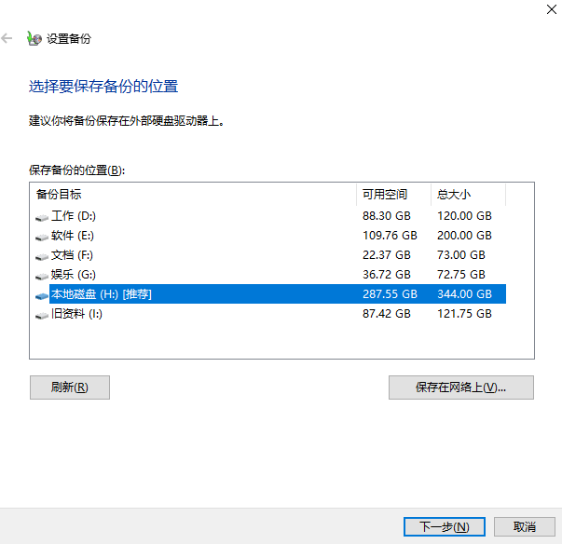The image size is (562, 544).
Task: Sort by the 备份目标 column header
Action: coord(194,195)
